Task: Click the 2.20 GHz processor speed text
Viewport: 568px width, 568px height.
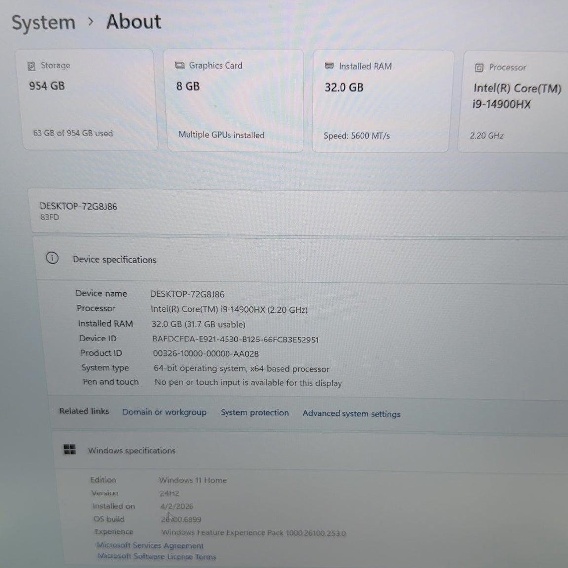Action: tap(487, 136)
